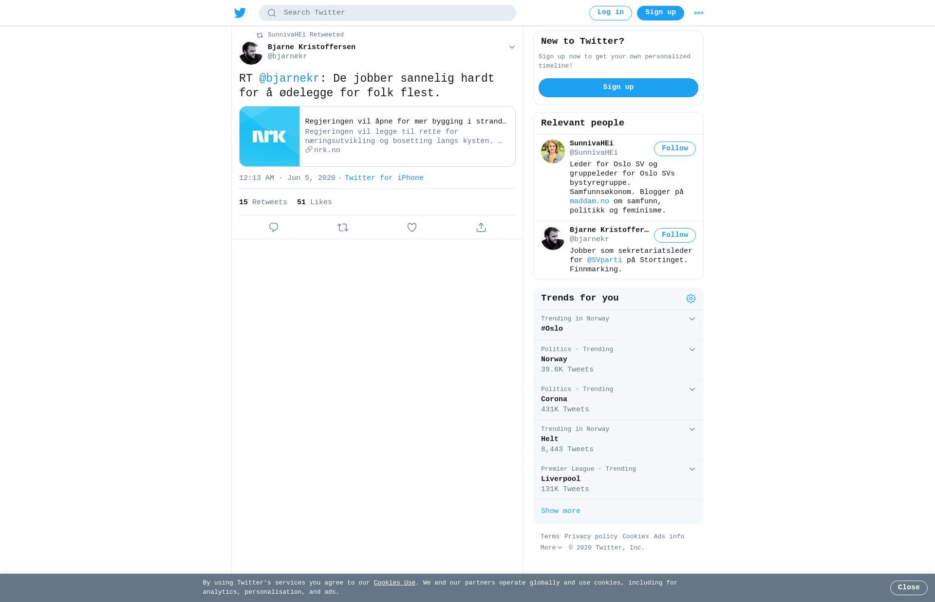Click the Twitter bird home logo
This screenshot has width=935, height=602.
coord(240,13)
